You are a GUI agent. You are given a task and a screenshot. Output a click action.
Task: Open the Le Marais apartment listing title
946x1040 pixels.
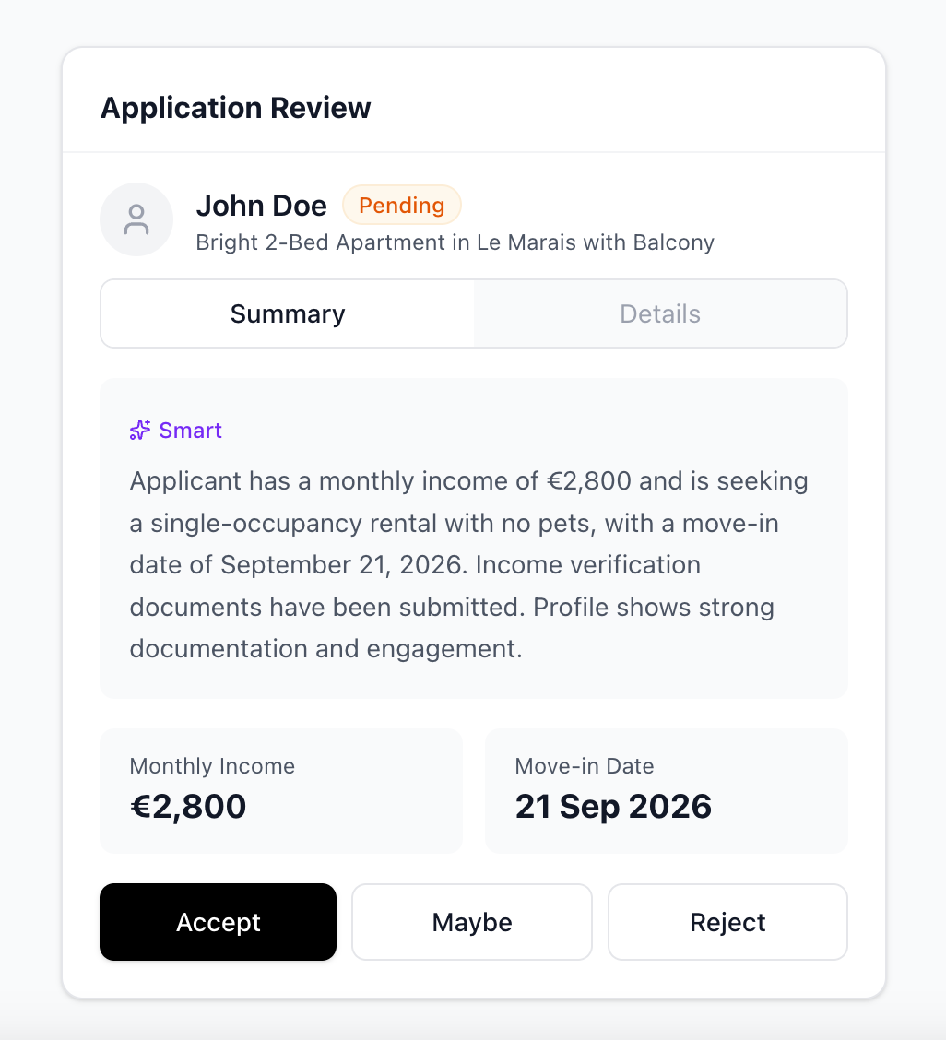(x=455, y=242)
